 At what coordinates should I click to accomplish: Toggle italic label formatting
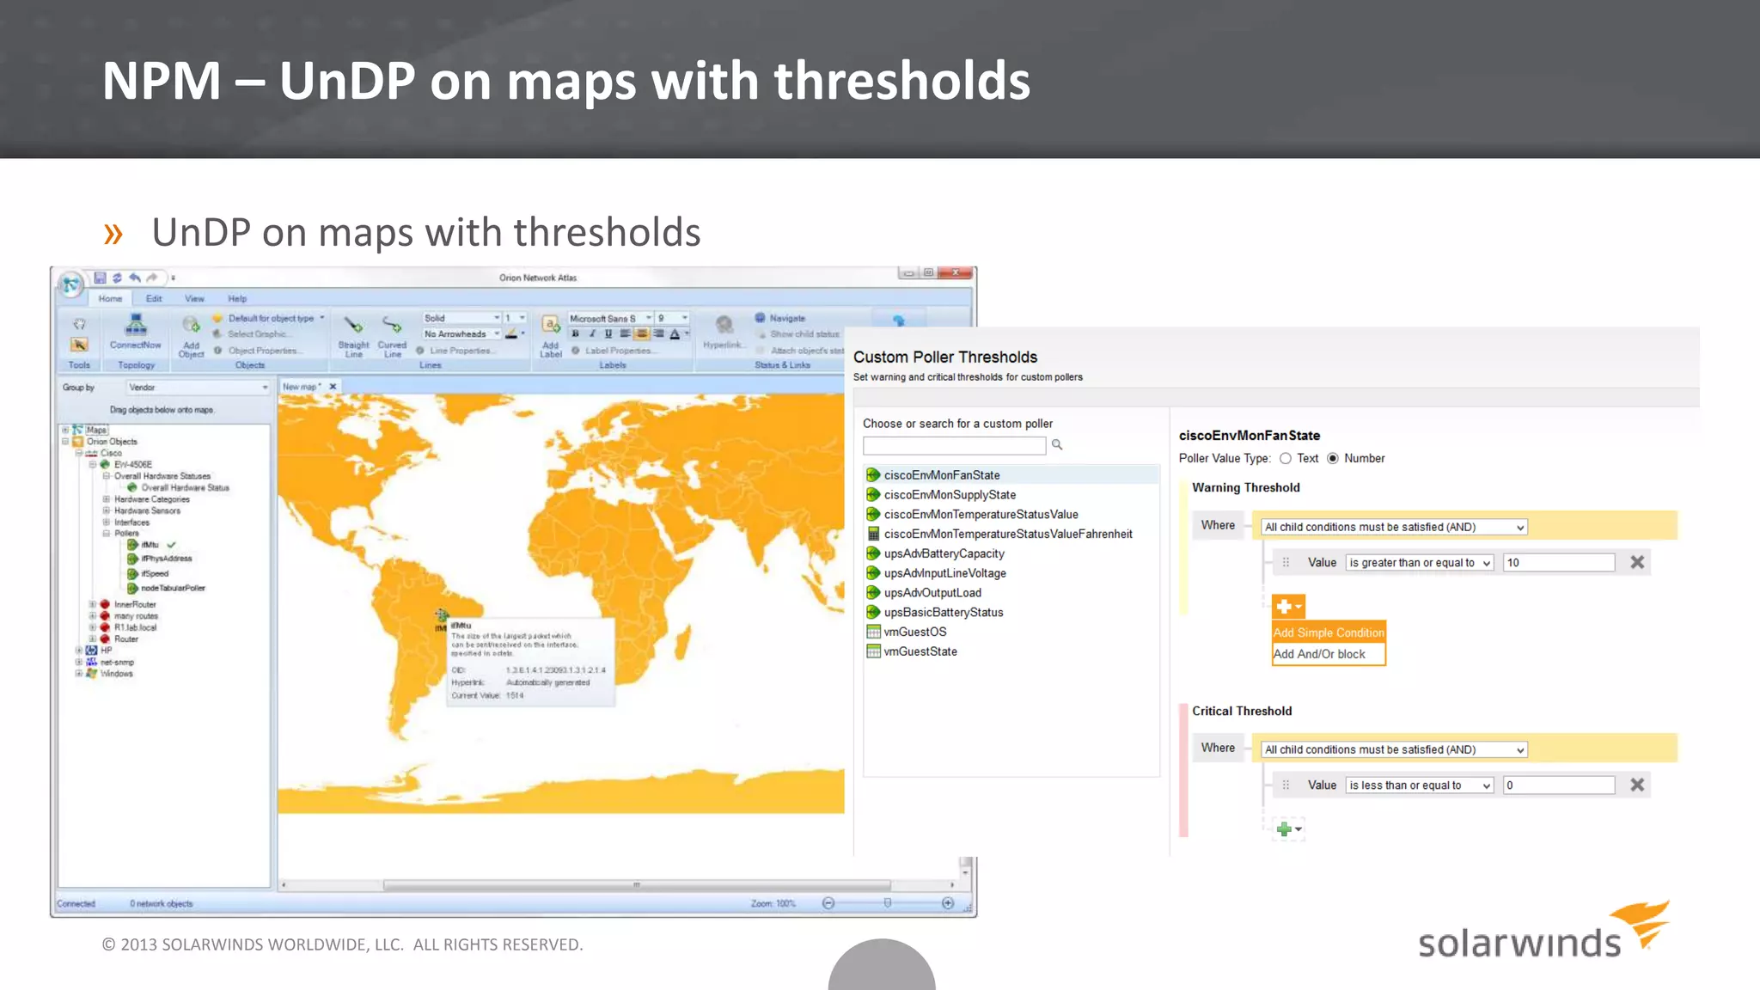pos(592,334)
